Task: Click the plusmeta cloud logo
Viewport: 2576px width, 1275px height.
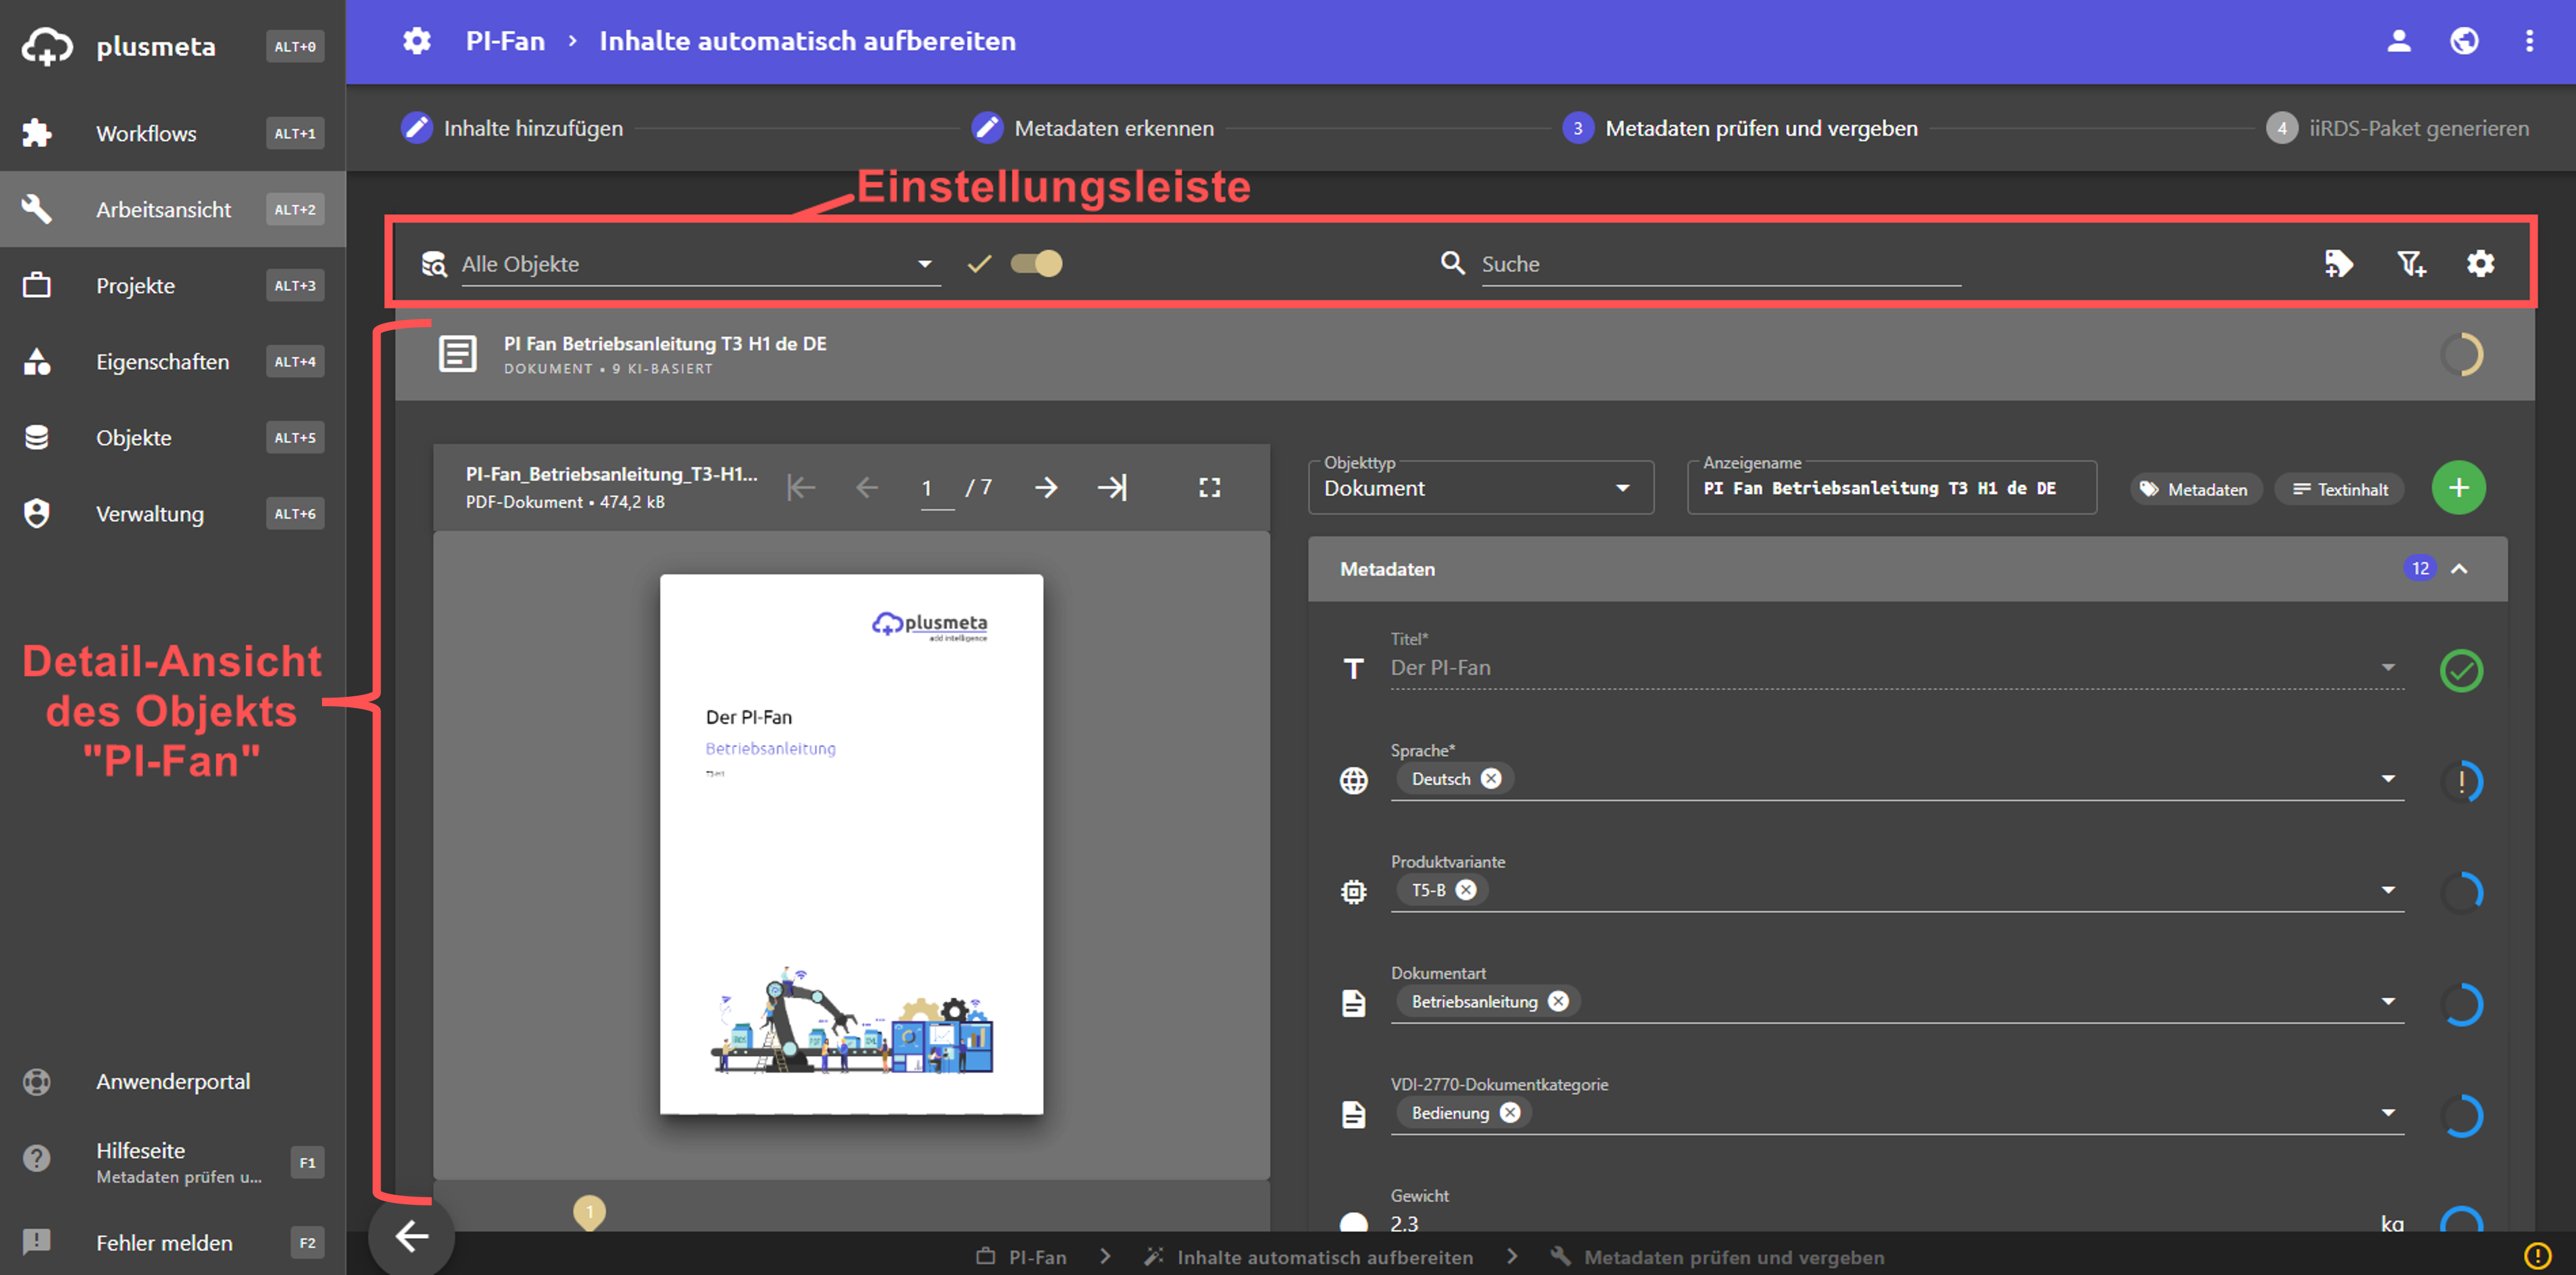Action: (47, 47)
